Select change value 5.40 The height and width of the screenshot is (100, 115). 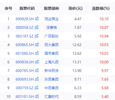point(105,96)
